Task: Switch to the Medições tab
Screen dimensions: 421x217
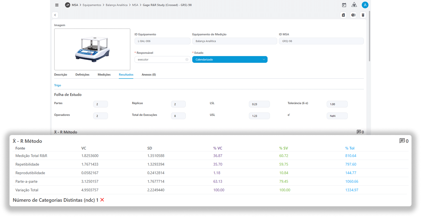Action: click(104, 74)
